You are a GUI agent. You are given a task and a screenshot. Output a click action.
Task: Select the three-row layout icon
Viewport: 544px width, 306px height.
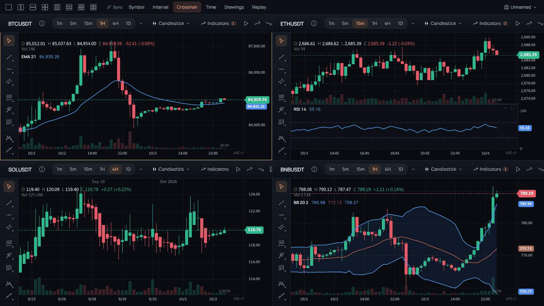(x=69, y=7)
